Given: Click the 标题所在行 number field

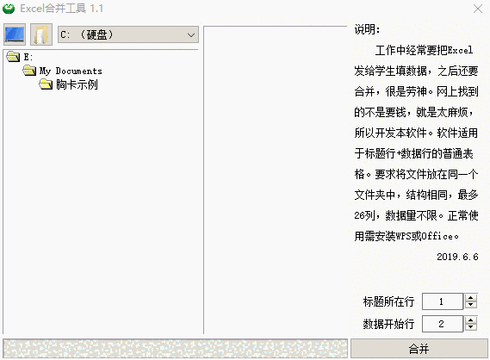Looking at the screenshot, I should point(442,301).
